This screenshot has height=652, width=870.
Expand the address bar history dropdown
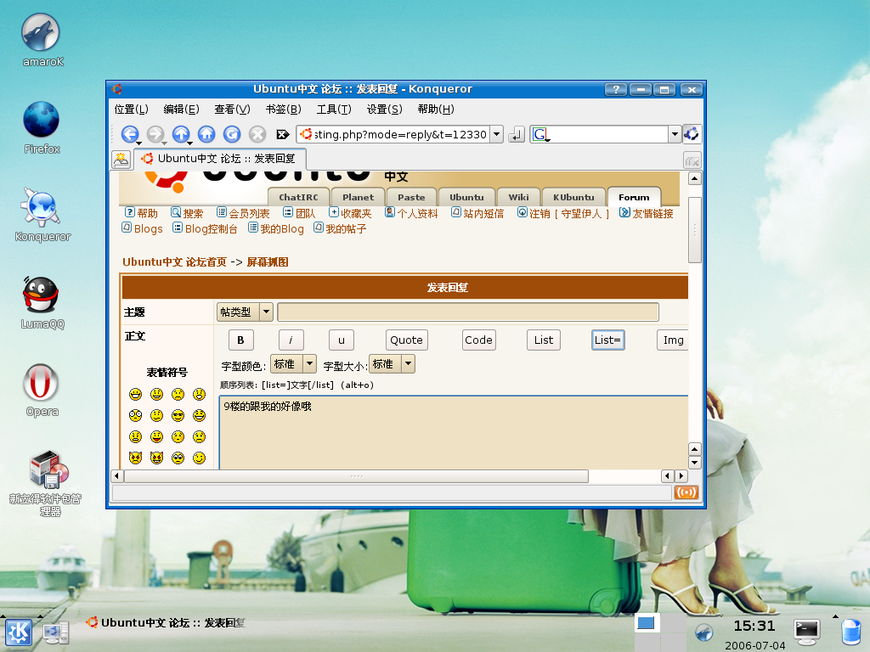(497, 134)
